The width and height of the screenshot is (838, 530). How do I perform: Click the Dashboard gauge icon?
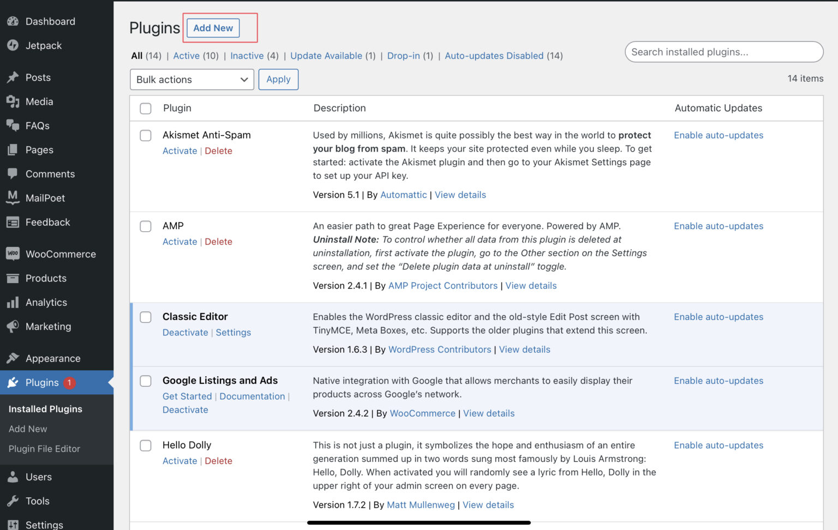13,21
